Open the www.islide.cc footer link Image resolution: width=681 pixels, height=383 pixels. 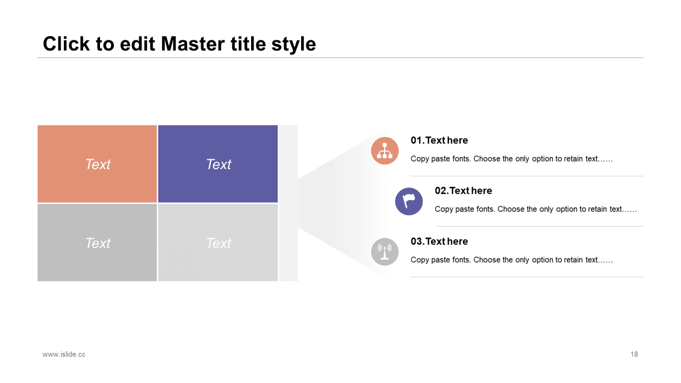64,354
